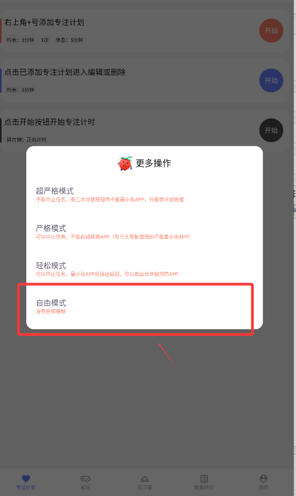Start the blue 点击已添加专注计划 task

click(x=271, y=80)
